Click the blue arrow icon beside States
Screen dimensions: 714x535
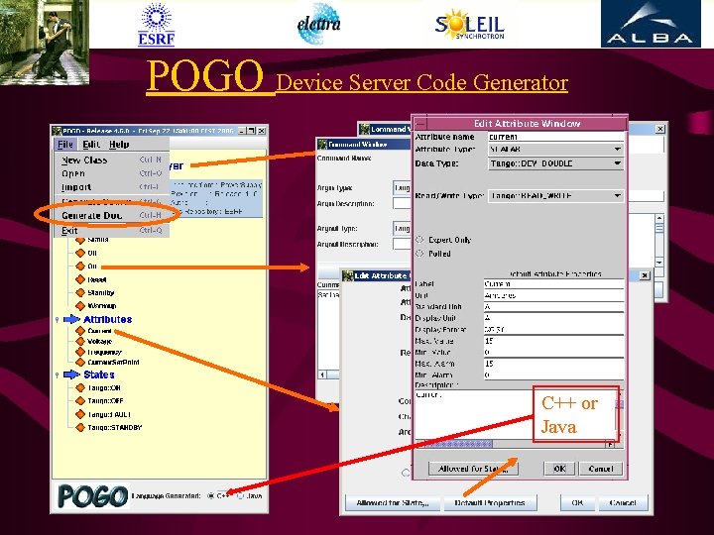(x=71, y=374)
